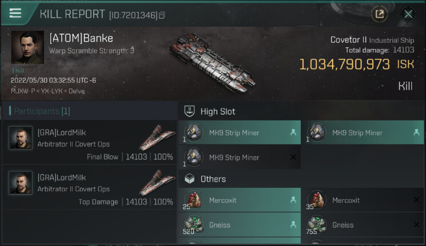Screen dimensions: 426x246
Task: Open Final Blow LordMilk's portrait
Action: tap(21, 138)
